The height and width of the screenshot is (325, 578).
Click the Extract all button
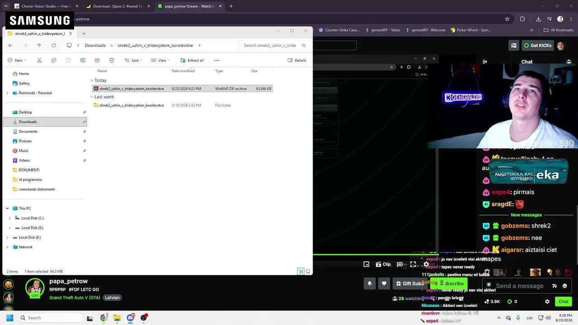[192, 60]
